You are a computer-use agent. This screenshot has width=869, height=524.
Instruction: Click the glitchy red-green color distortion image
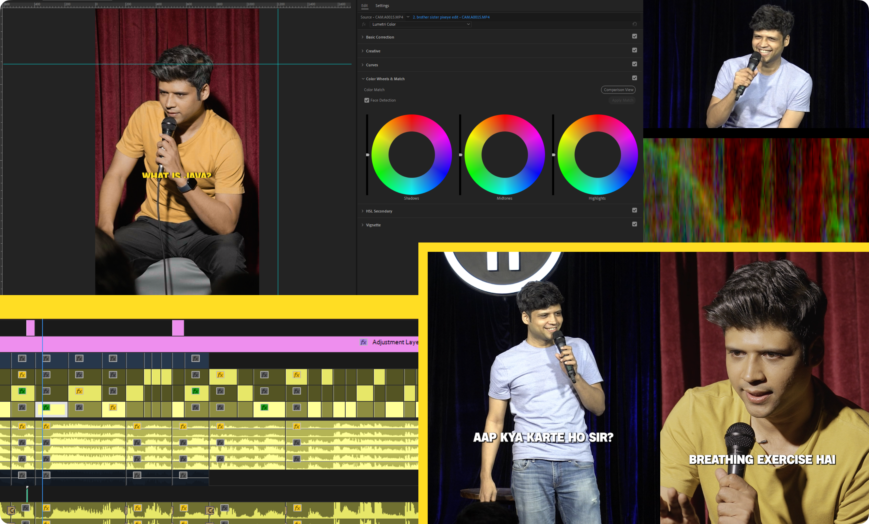coord(756,190)
